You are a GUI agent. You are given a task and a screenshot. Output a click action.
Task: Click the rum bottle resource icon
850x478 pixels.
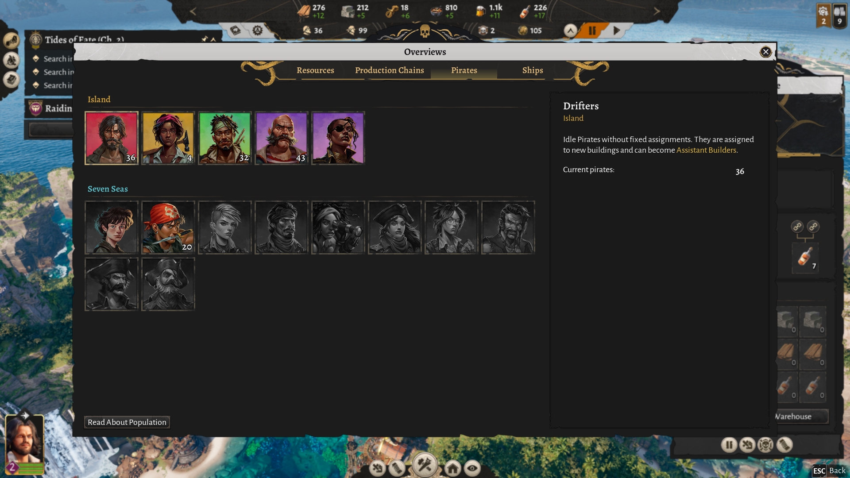[x=525, y=11]
